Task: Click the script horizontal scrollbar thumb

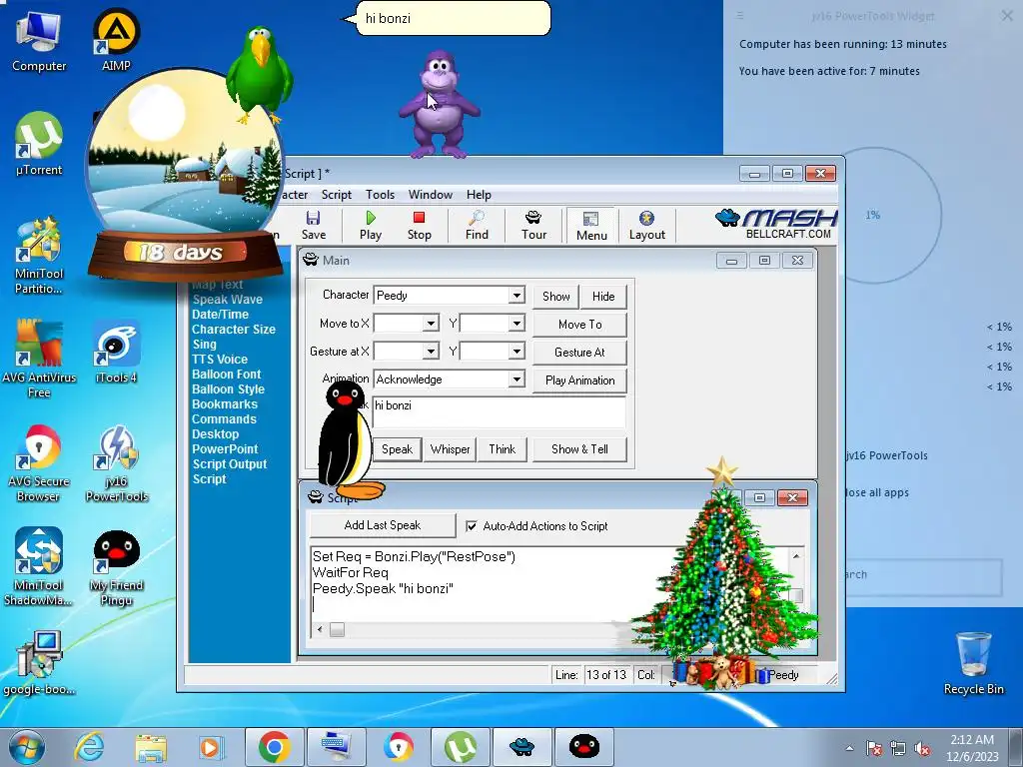Action: pyautogui.click(x=337, y=629)
